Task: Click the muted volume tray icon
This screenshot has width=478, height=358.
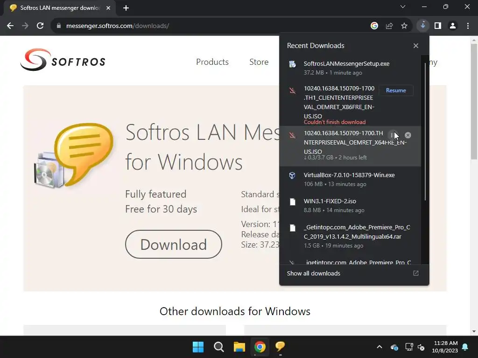Action: [421, 347]
